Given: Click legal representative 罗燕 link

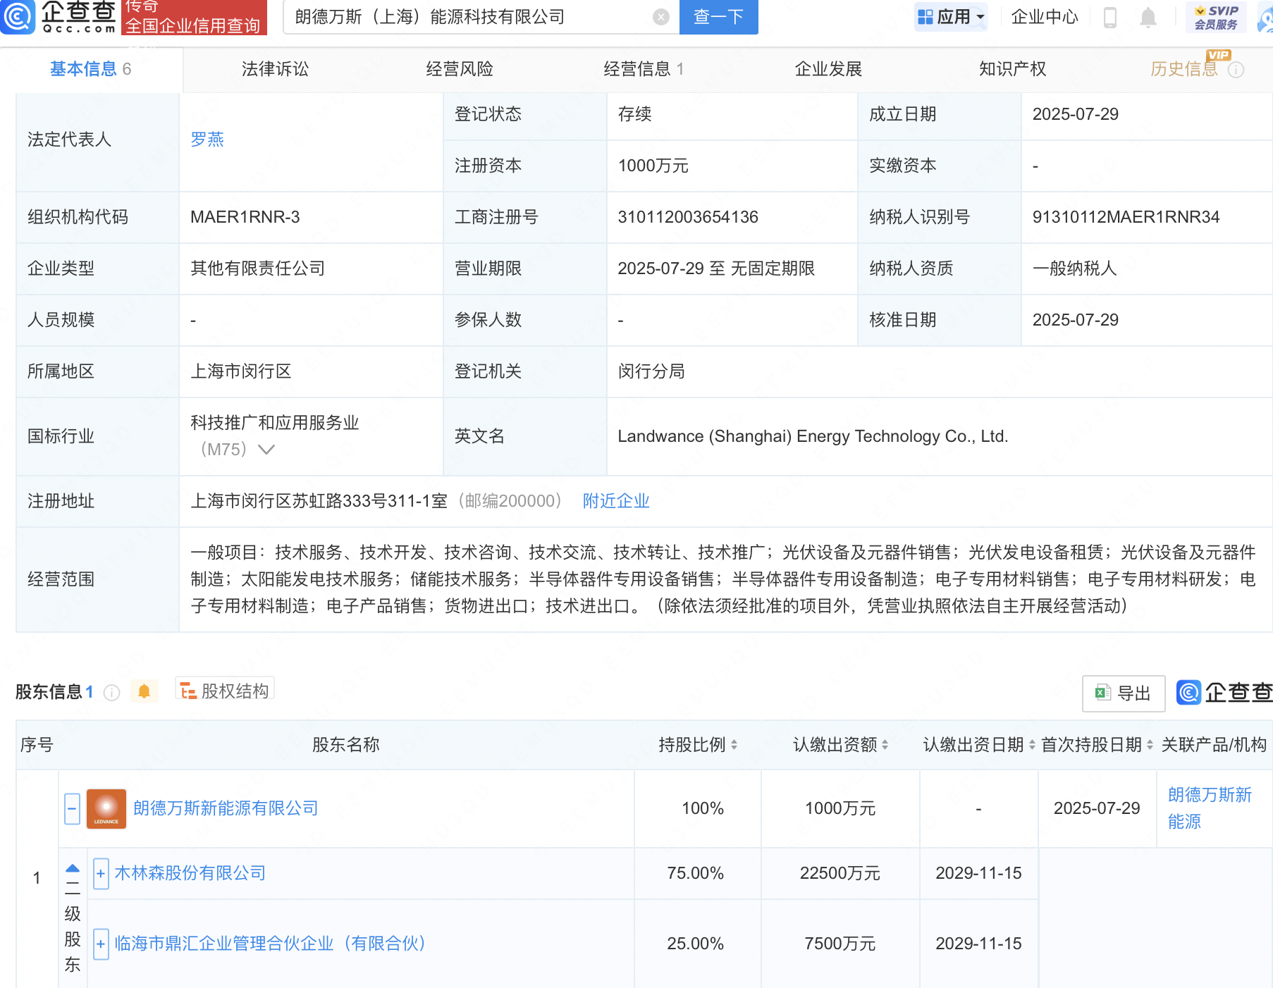Looking at the screenshot, I should coord(207,140).
